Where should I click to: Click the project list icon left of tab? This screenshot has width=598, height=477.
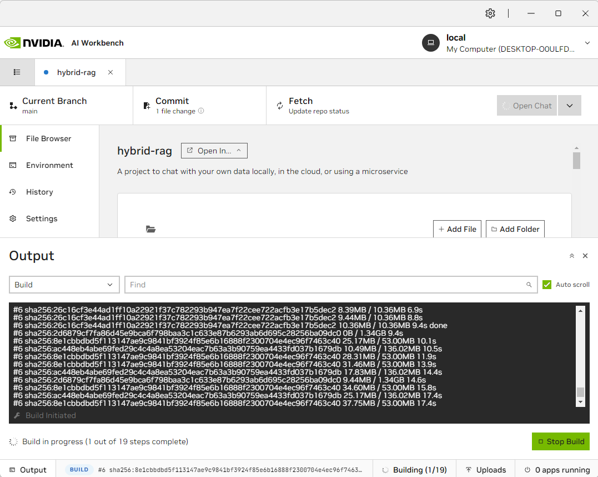(x=17, y=72)
